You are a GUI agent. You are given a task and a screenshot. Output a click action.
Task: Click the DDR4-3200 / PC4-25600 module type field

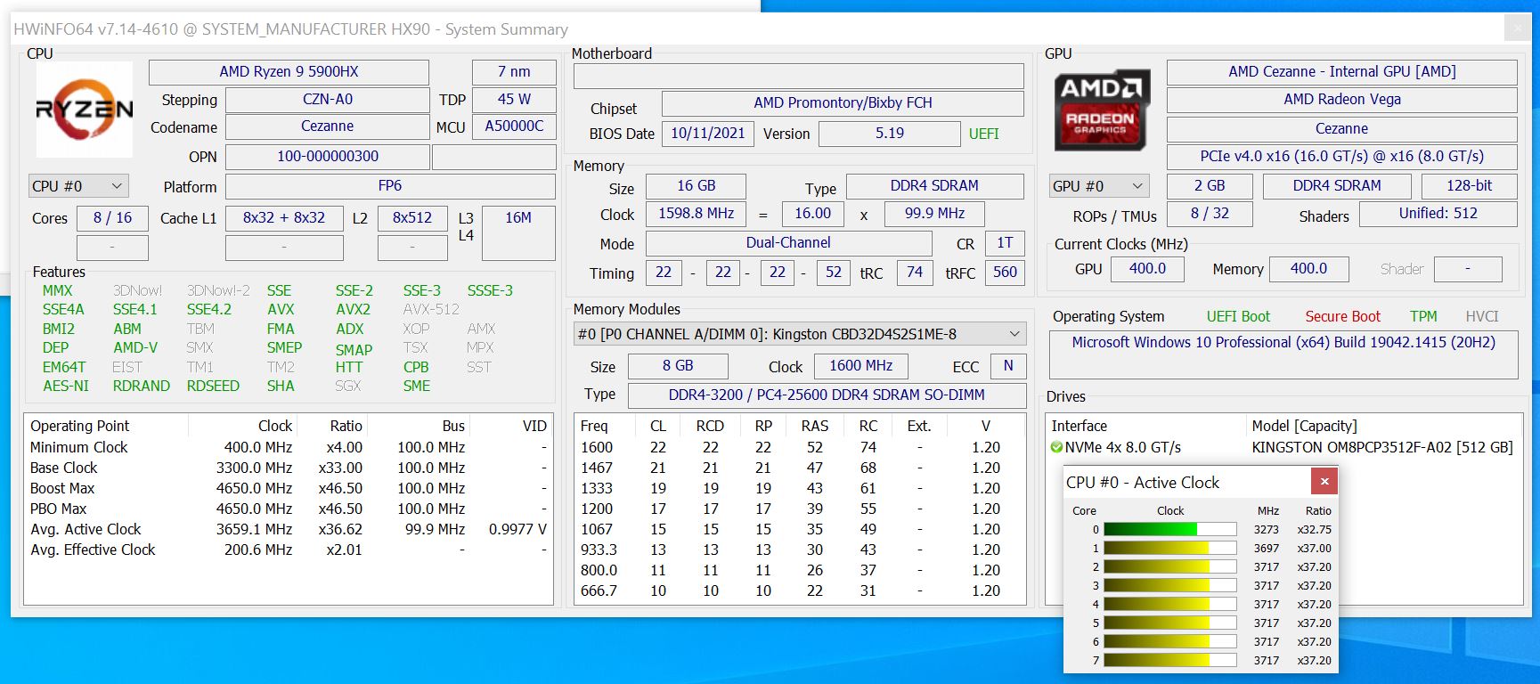click(827, 395)
